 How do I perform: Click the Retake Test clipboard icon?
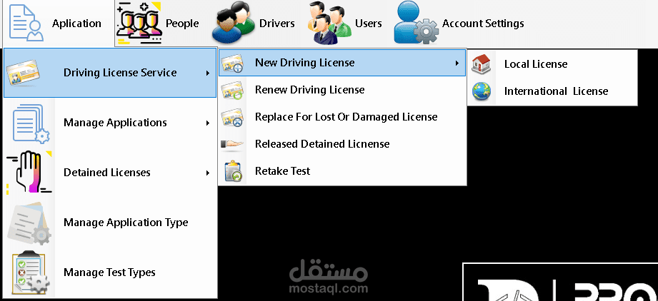click(x=232, y=171)
